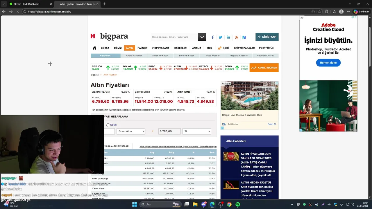Select the ALTIN menu item
The height and width of the screenshot is (209, 372).
[129, 48]
